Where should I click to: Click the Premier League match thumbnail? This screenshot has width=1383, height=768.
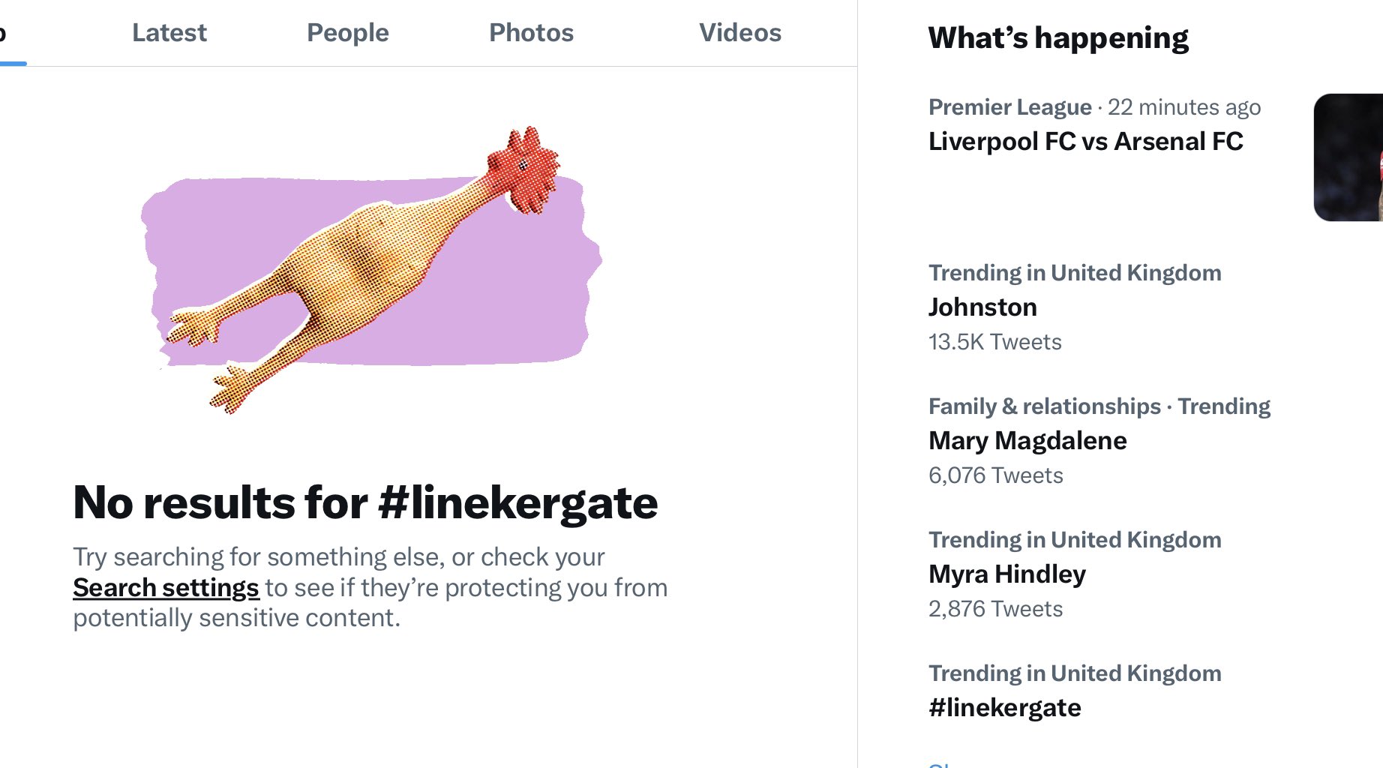coord(1348,157)
